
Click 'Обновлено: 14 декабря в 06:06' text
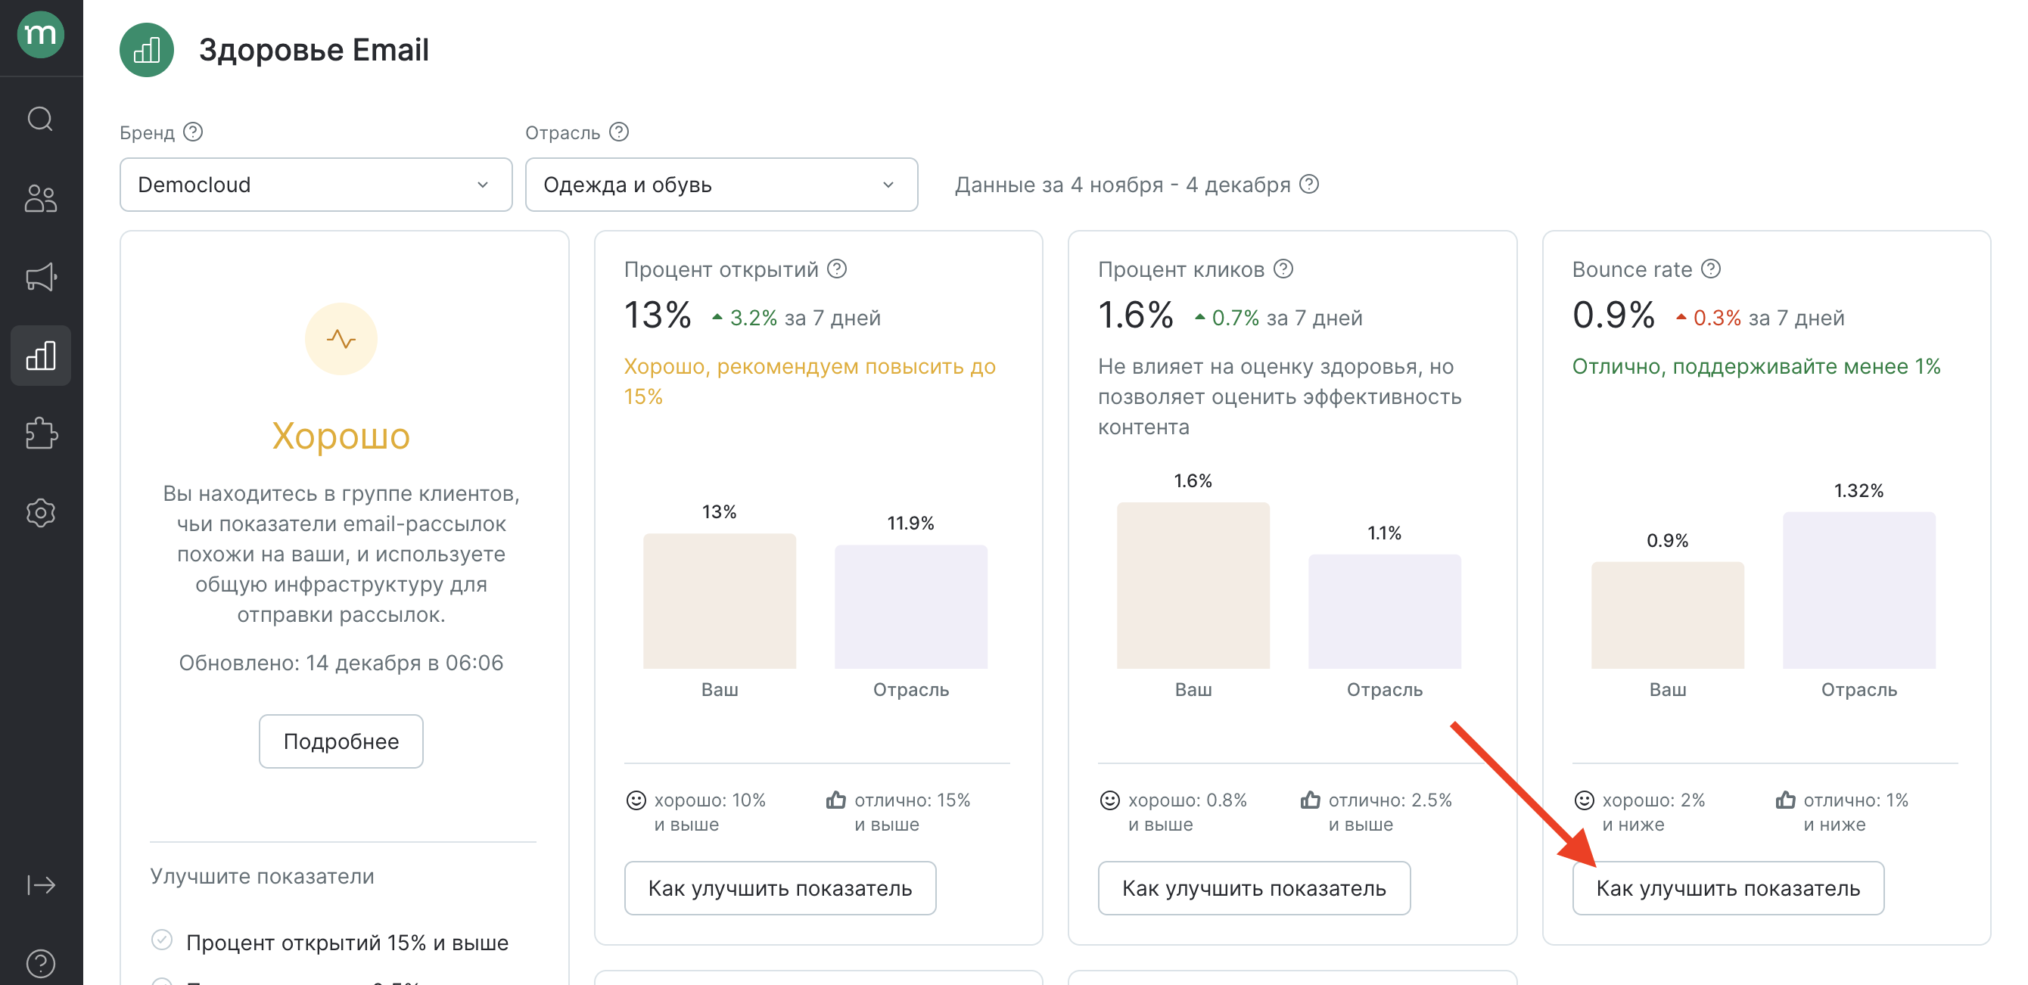tap(341, 663)
